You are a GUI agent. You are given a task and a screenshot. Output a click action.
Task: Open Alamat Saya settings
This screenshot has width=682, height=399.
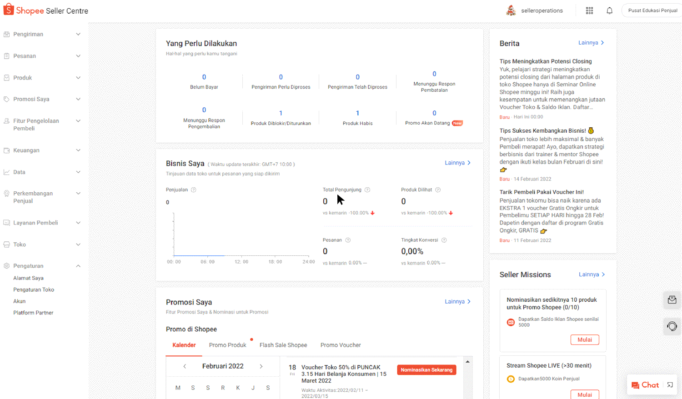[x=28, y=278]
